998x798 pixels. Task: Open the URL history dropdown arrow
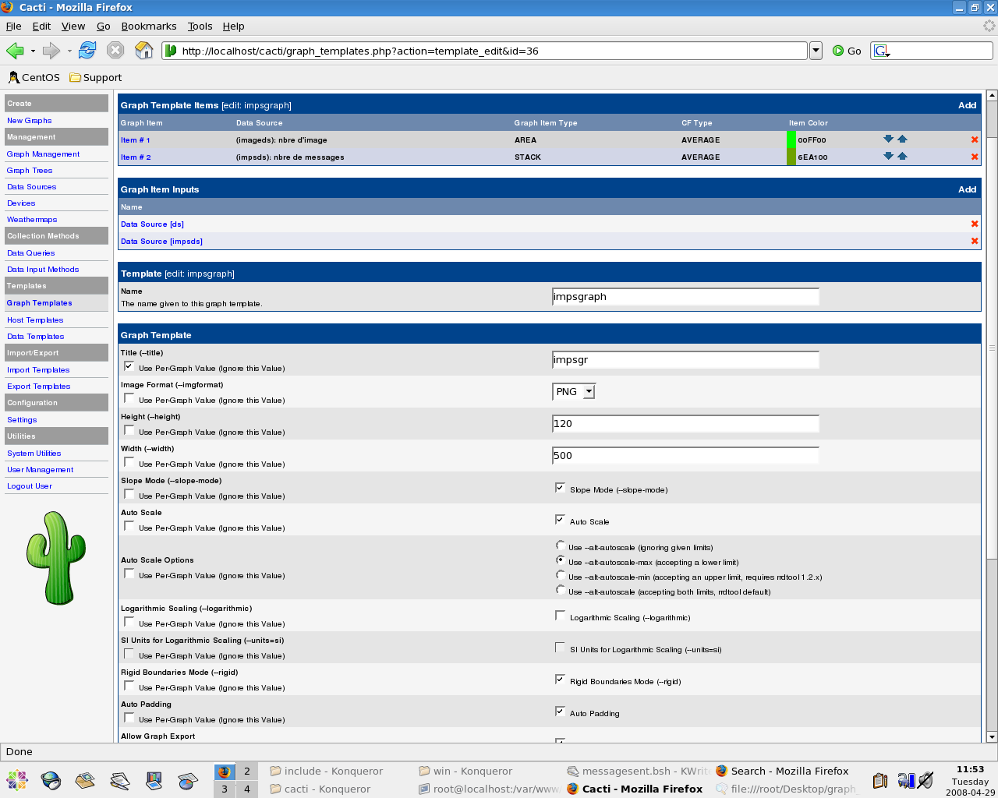pos(816,51)
